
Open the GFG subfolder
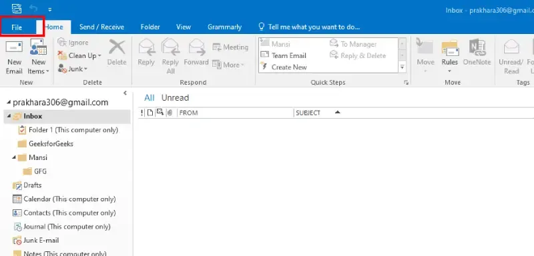tap(35, 171)
